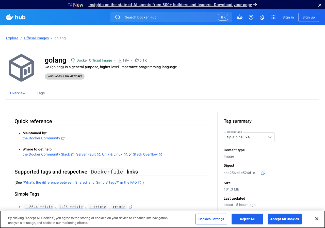Open the Gordon AI robot icon
This screenshot has width=325, height=228.
coord(239,17)
